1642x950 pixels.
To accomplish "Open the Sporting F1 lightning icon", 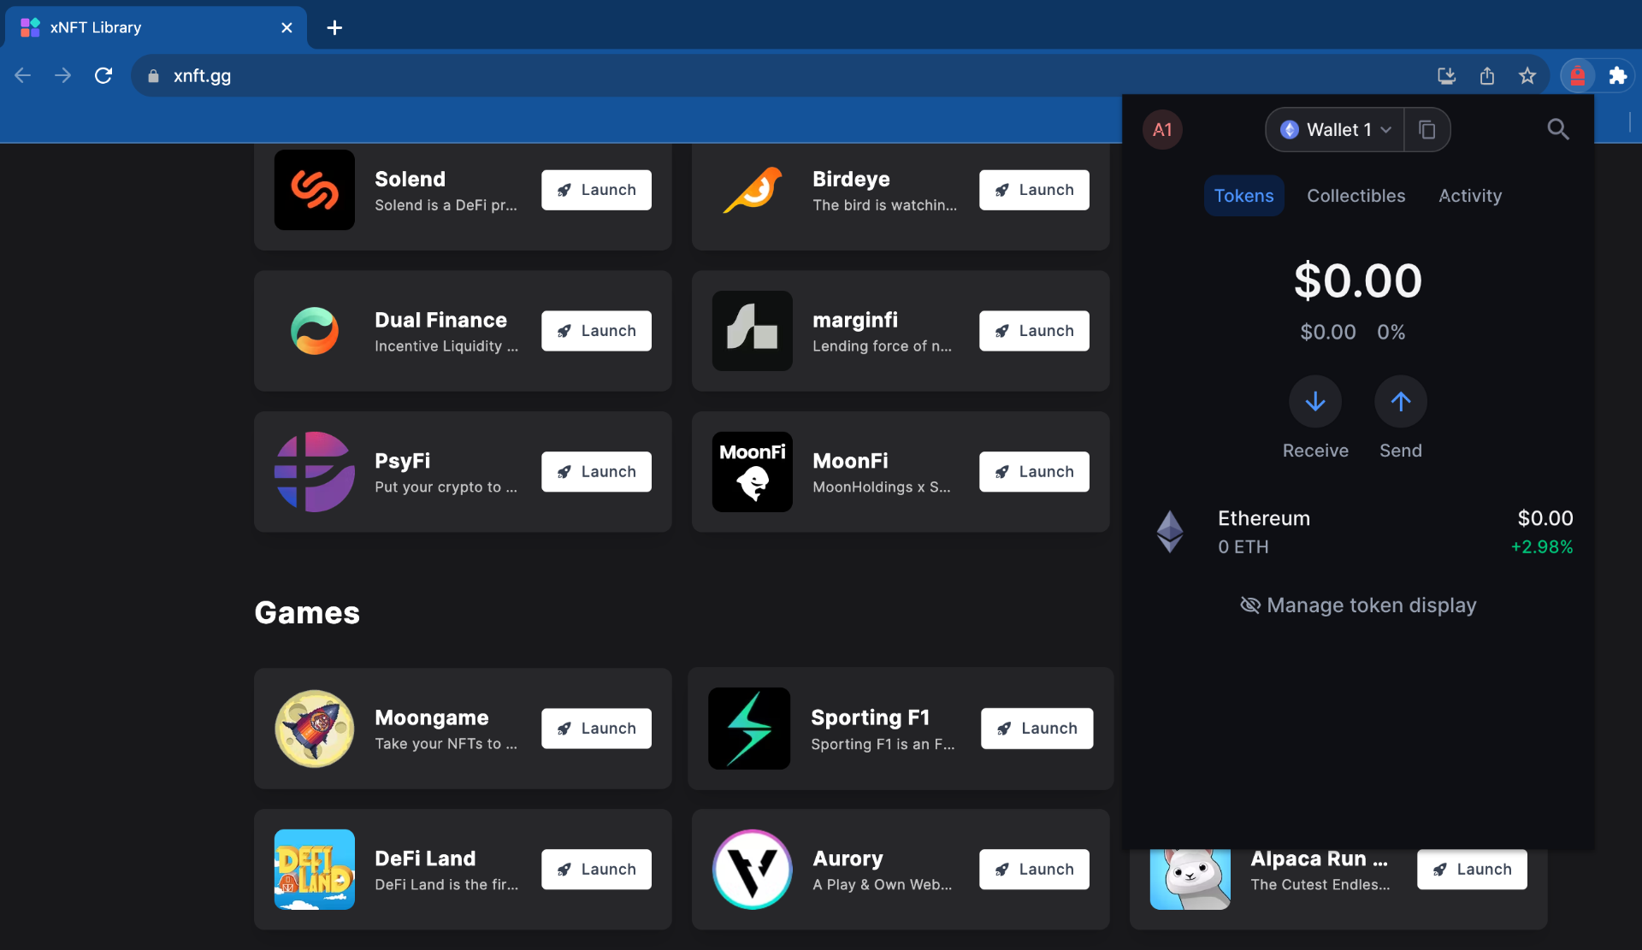I will 749,729.
